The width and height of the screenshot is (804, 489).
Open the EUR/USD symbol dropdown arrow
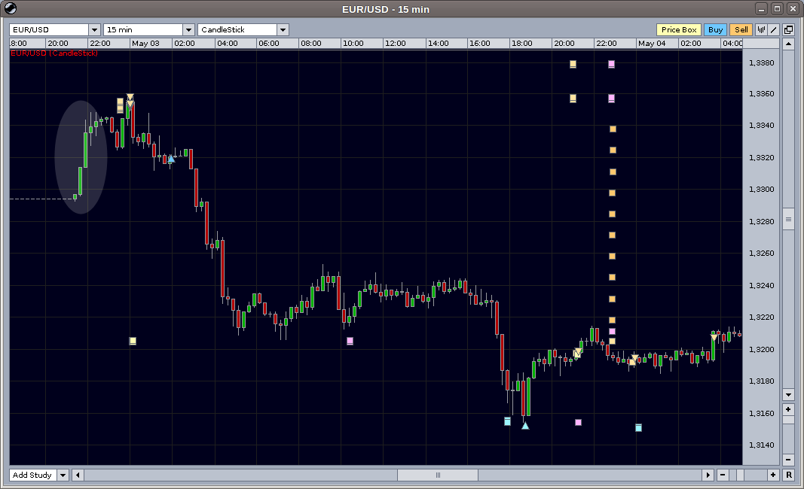coord(94,29)
